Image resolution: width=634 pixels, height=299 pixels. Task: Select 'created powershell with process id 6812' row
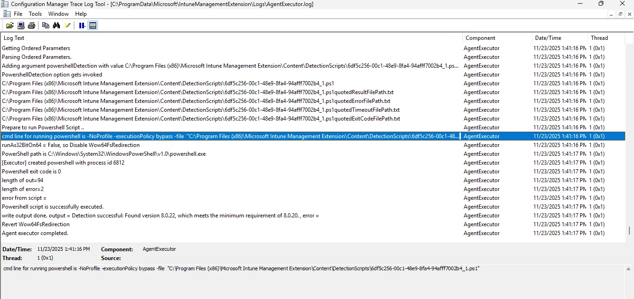[313, 163]
